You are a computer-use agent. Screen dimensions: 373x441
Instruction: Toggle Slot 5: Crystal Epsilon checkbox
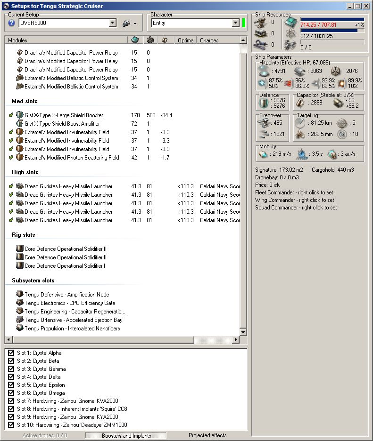(x=11, y=385)
